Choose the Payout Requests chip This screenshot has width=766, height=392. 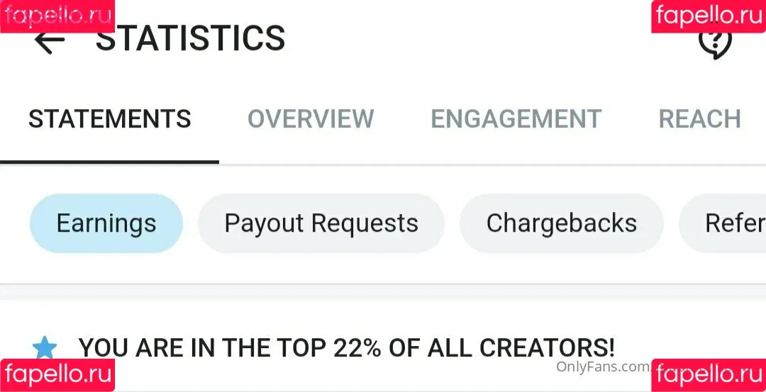321,223
